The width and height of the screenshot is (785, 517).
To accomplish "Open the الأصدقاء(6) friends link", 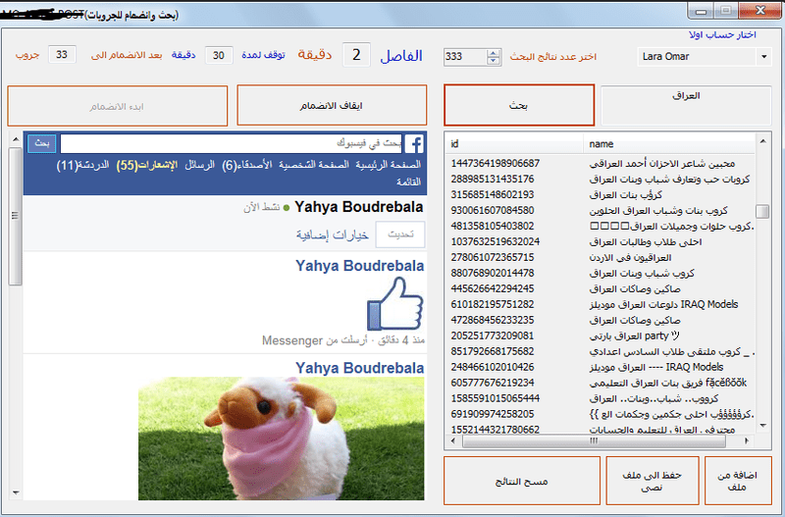I will point(248,165).
